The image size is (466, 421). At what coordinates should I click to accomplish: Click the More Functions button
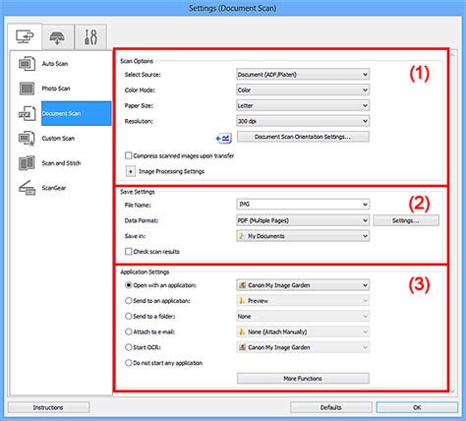[303, 379]
